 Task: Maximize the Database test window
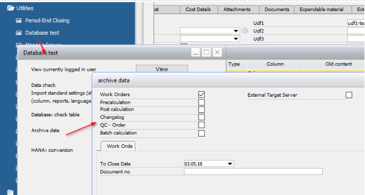[x=207, y=52]
